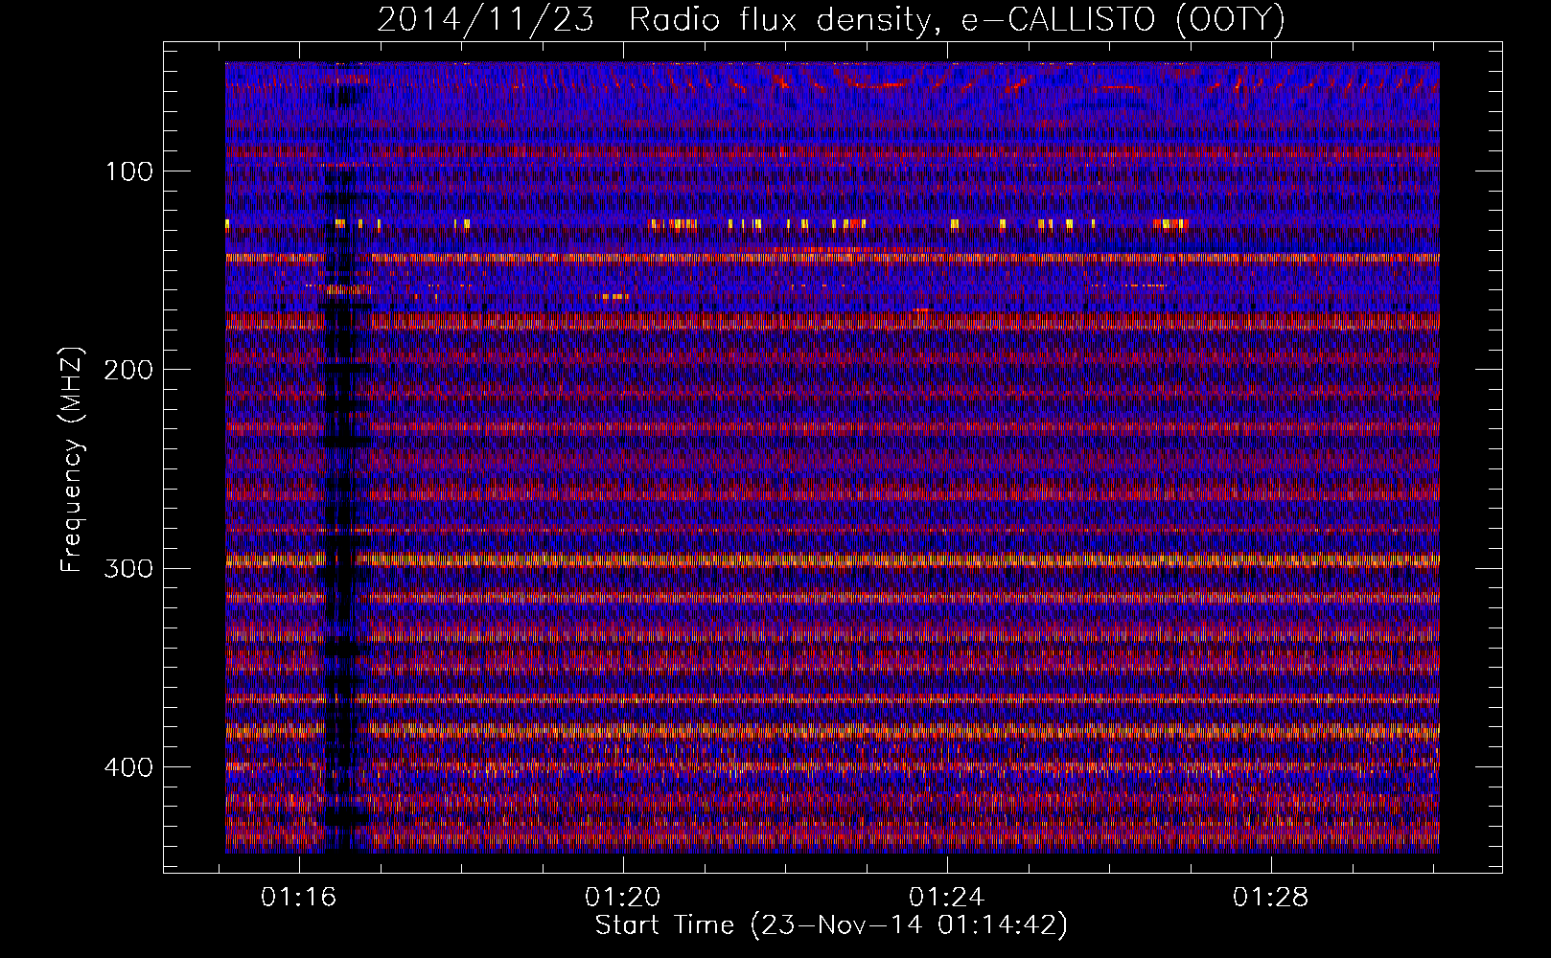Click the 01:24 time tick label
The image size is (1551, 958).
tap(947, 898)
